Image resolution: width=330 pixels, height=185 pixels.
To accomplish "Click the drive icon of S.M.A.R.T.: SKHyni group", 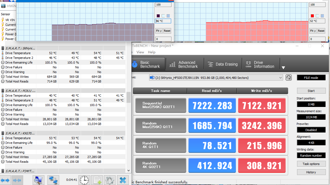I will click(x=3, y=48).
